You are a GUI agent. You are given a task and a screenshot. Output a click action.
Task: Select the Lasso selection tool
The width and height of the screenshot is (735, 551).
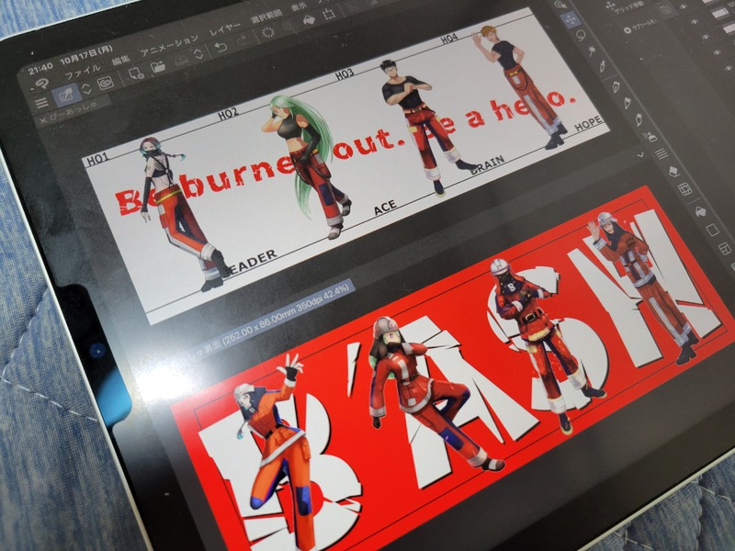tap(582, 36)
